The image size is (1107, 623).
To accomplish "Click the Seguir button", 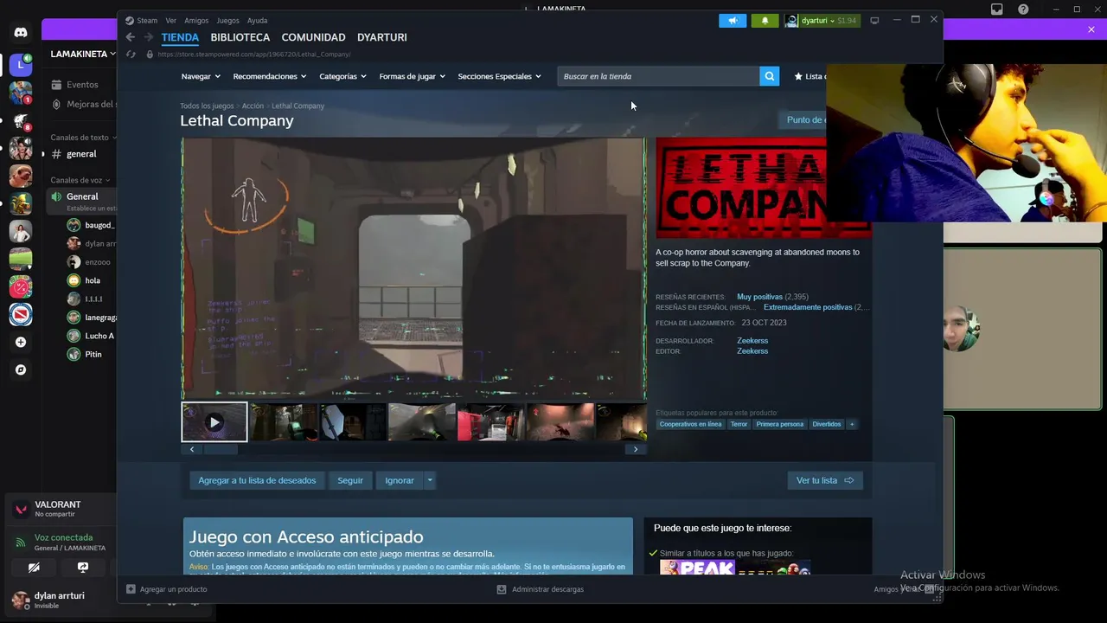I will click(350, 480).
